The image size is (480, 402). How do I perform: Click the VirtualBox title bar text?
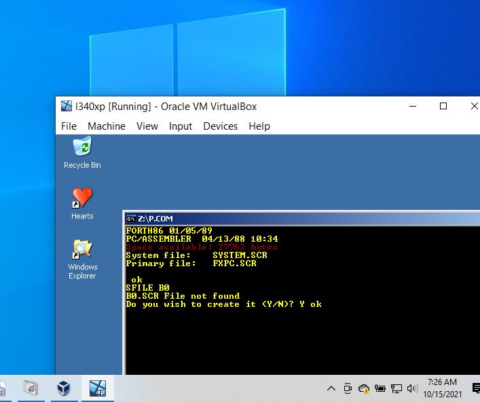click(166, 106)
